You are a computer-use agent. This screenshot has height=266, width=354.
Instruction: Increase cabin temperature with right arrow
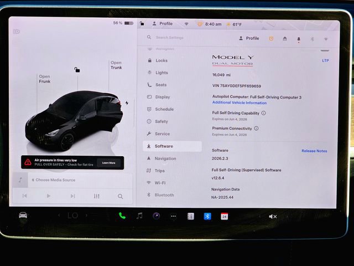pos(87,216)
